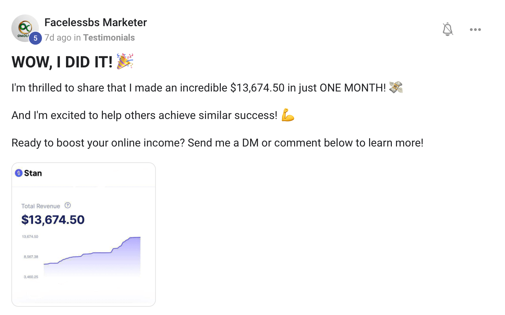
Task: Click the 8,567.38 chart axis label
Action: point(31,257)
